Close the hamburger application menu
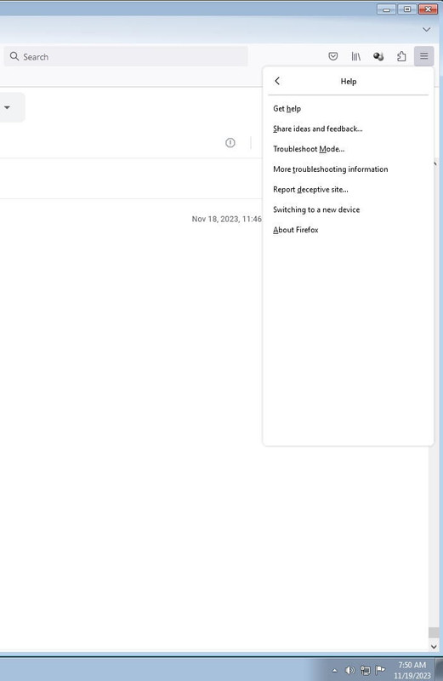Screen dimensions: 443x681 click(x=424, y=56)
